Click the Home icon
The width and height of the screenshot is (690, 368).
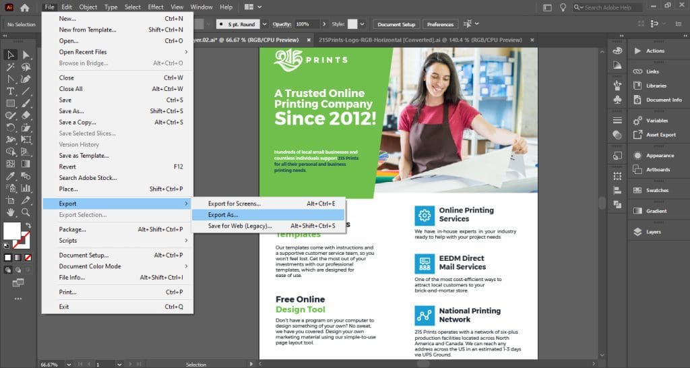25,7
